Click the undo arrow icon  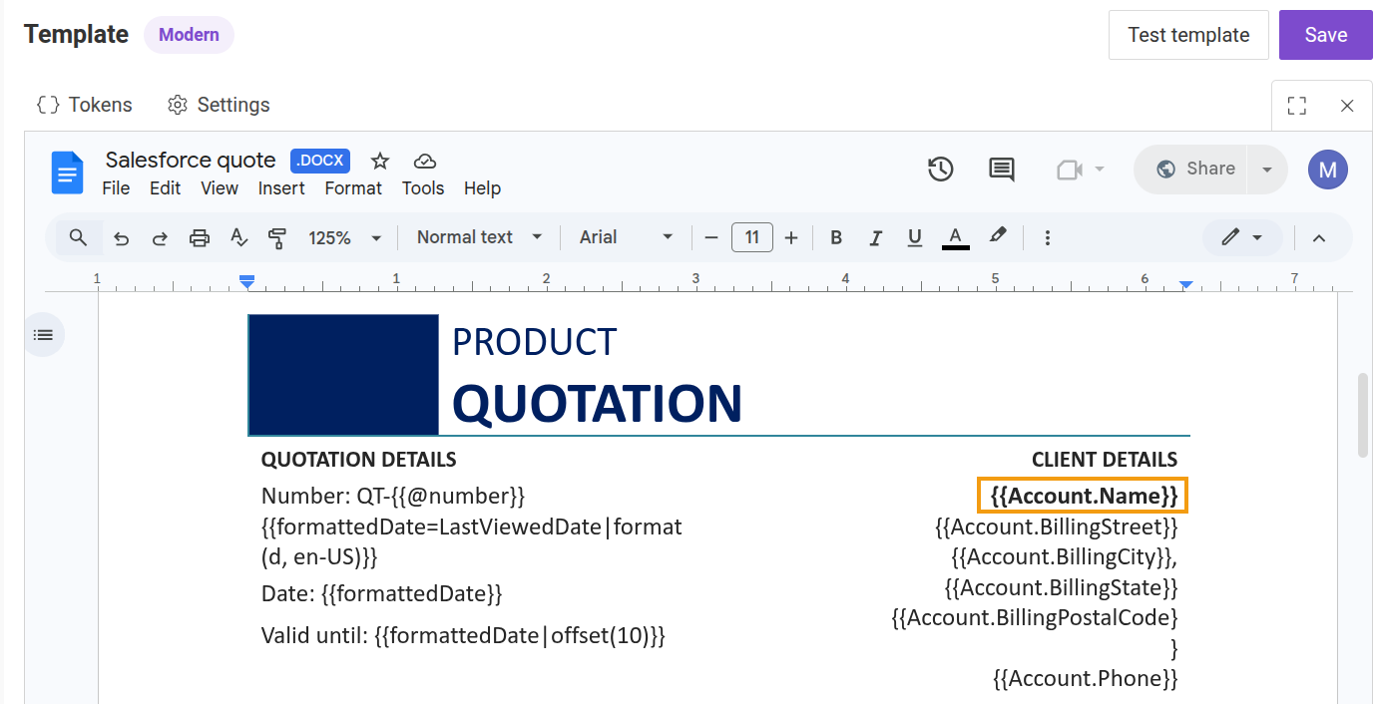(x=122, y=238)
